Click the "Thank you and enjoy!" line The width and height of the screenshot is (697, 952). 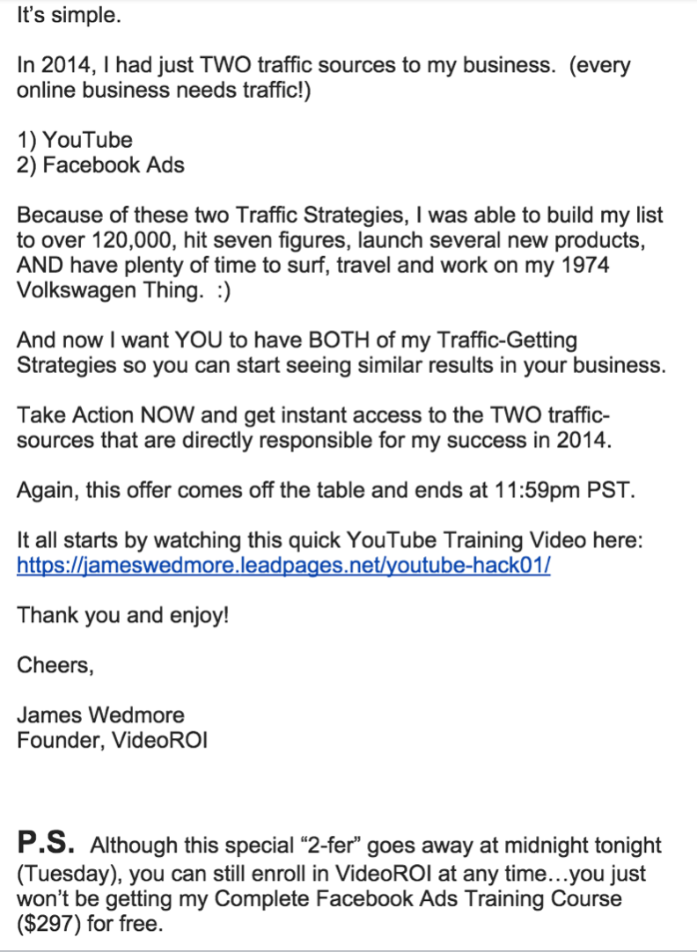122,615
